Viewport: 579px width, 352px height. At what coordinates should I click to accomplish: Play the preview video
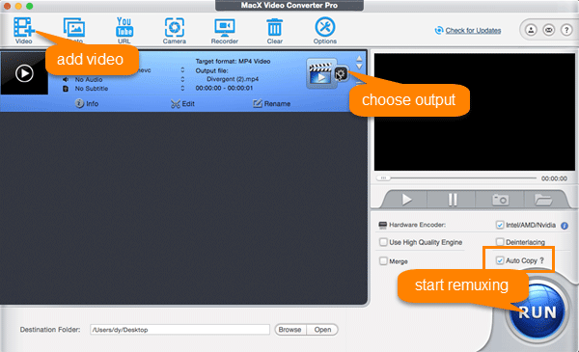tap(406, 200)
